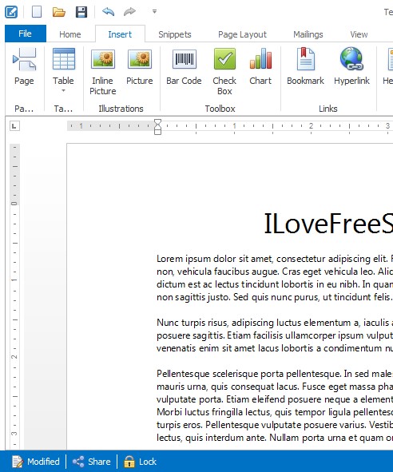
Task: Click the horizontal ruler at mark 2
Action: pyautogui.click(x=311, y=126)
